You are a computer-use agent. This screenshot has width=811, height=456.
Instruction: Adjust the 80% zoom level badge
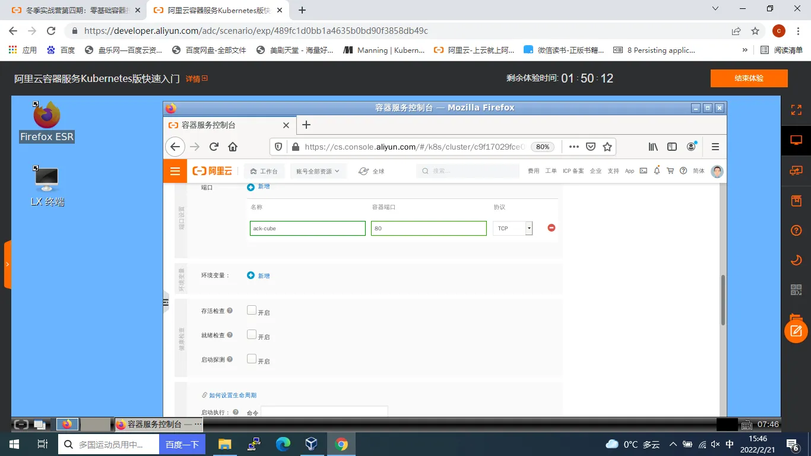pyautogui.click(x=543, y=147)
